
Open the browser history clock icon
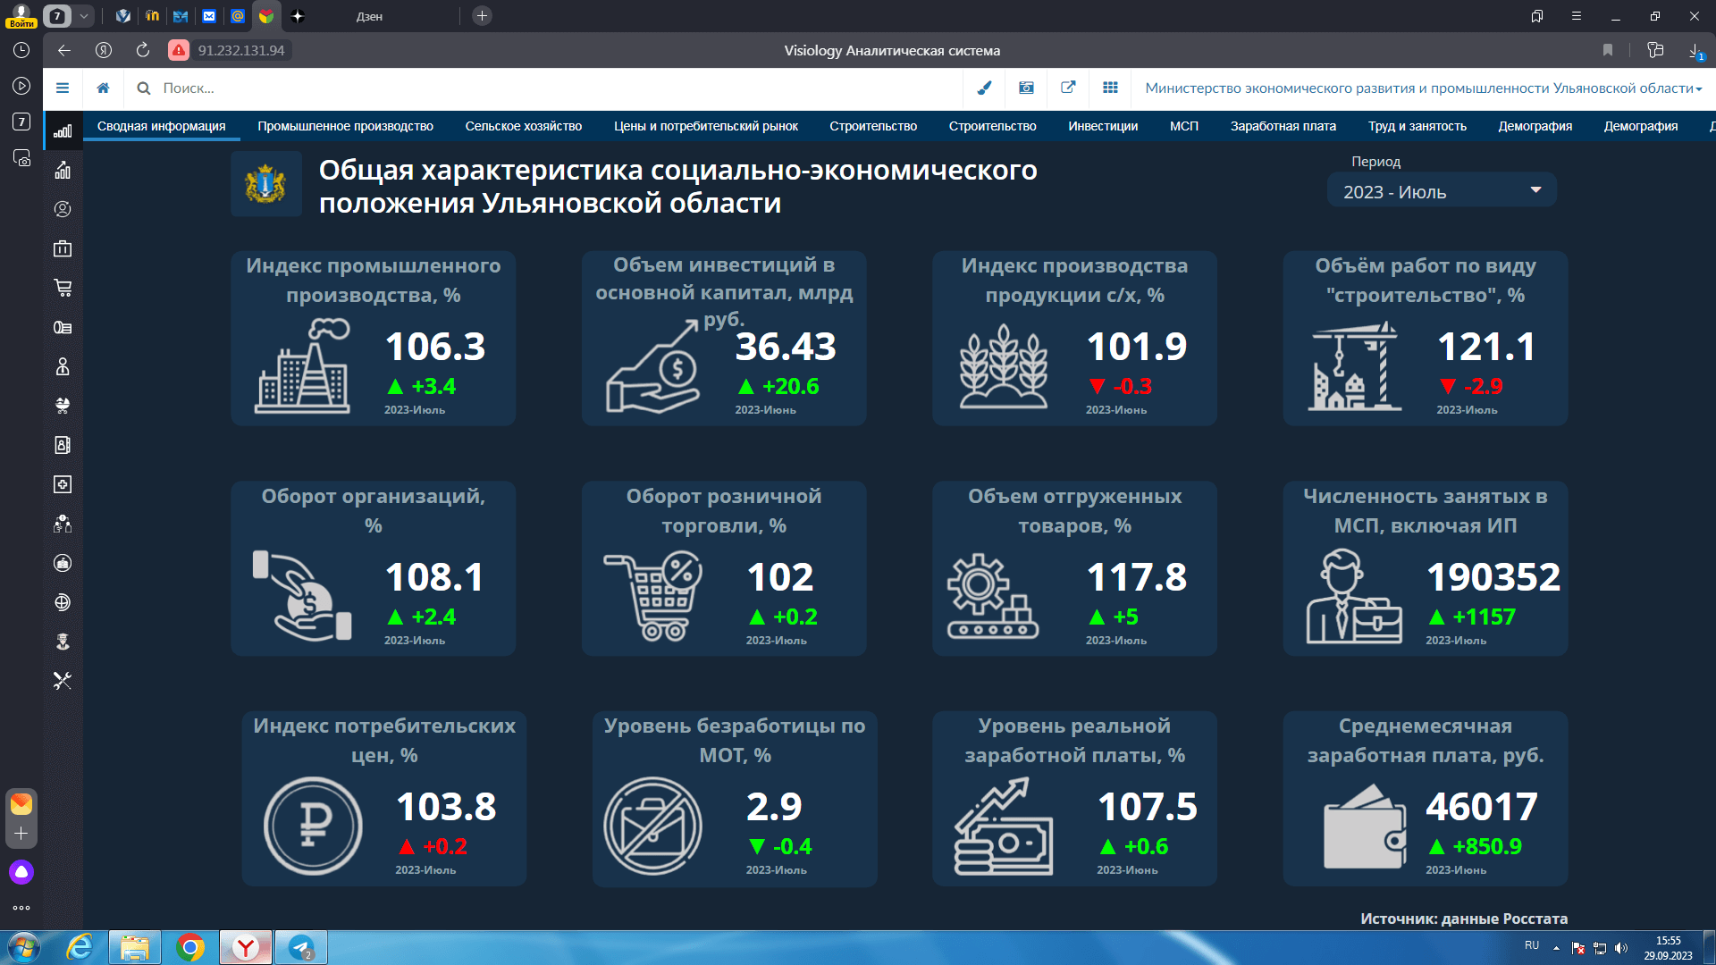(21, 50)
